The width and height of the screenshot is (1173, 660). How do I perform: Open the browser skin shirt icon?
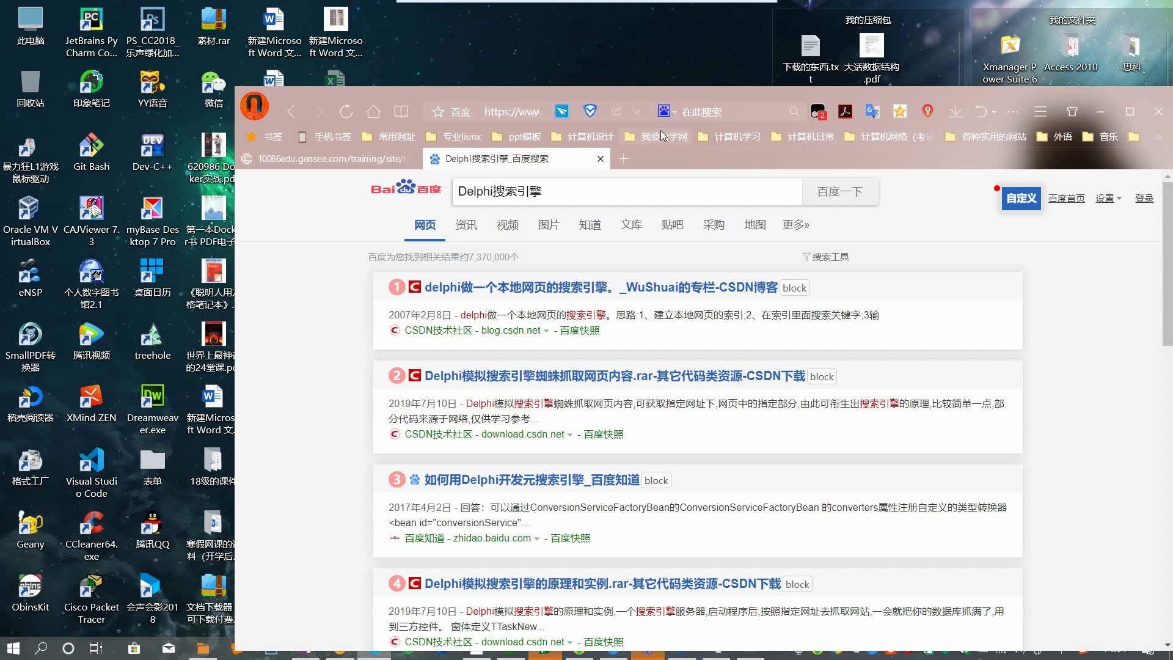[x=1072, y=111]
